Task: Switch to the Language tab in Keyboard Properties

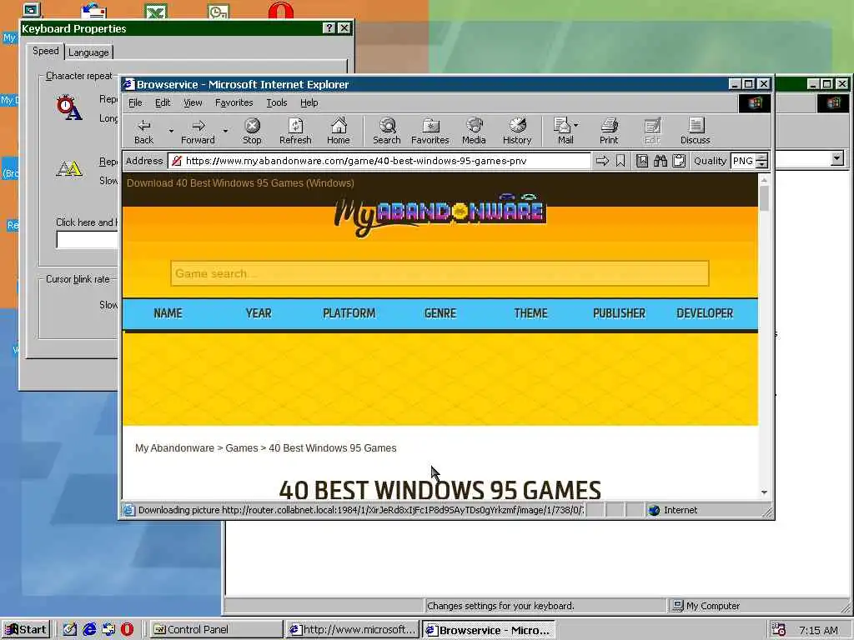Action: coord(88,52)
